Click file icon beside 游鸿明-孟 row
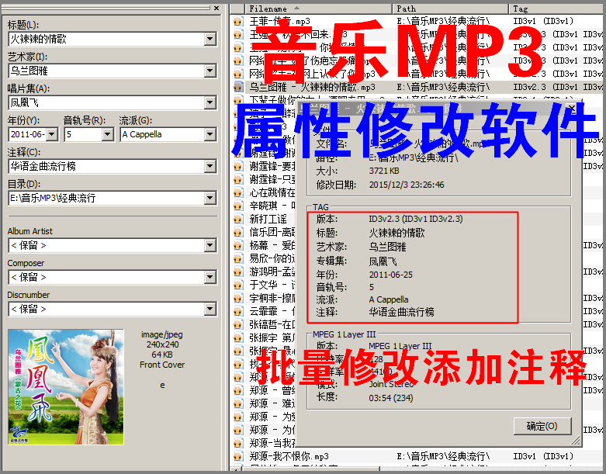Image resolution: width=606 pixels, height=474 pixels. (x=238, y=272)
